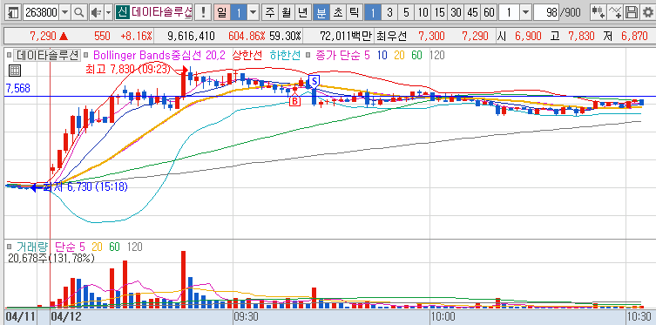Select weekly 주 chart period
This screenshot has height=325, width=656.
[270, 12]
